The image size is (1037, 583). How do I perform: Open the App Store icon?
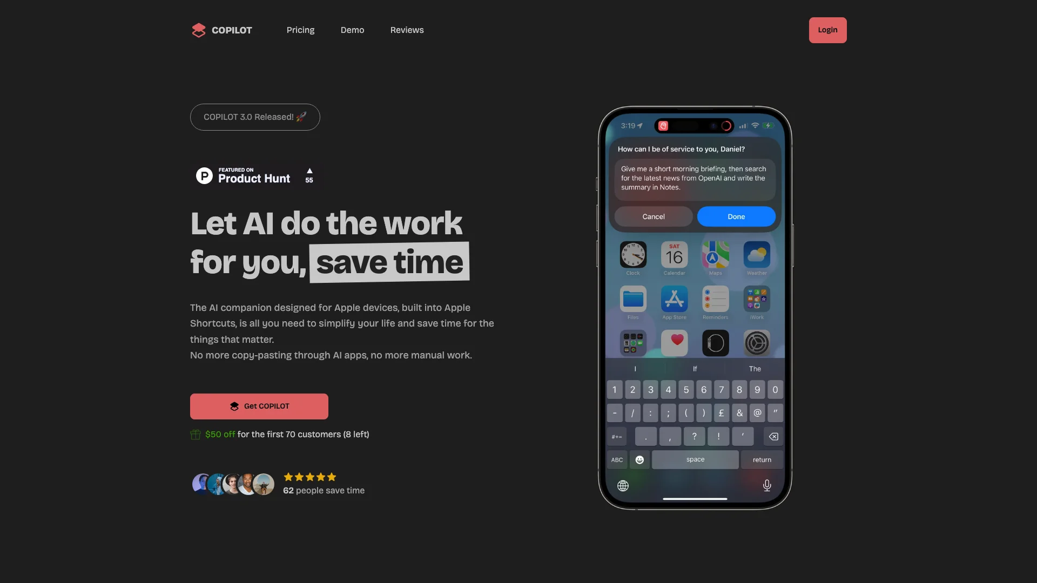[x=675, y=299]
